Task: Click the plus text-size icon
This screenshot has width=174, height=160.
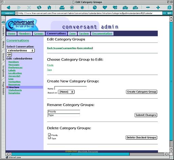Action: click(158, 7)
